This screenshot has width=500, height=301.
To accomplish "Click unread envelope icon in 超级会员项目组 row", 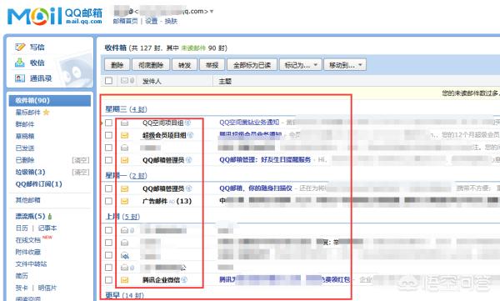I will (x=124, y=135).
